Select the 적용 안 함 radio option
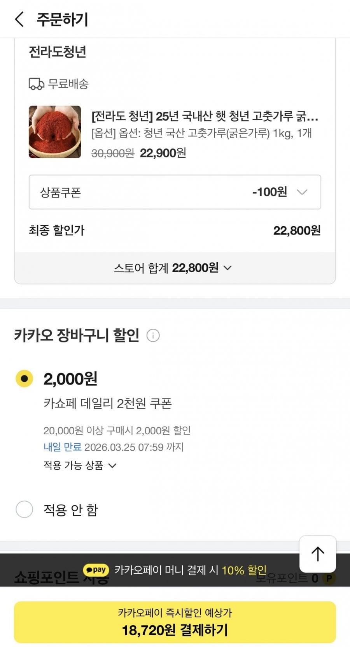Image resolution: width=350 pixels, height=647 pixels. coord(24,509)
